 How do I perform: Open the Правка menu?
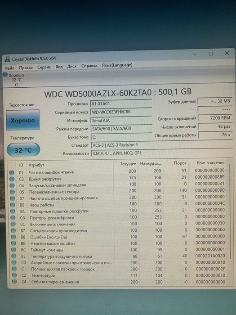[26, 67]
